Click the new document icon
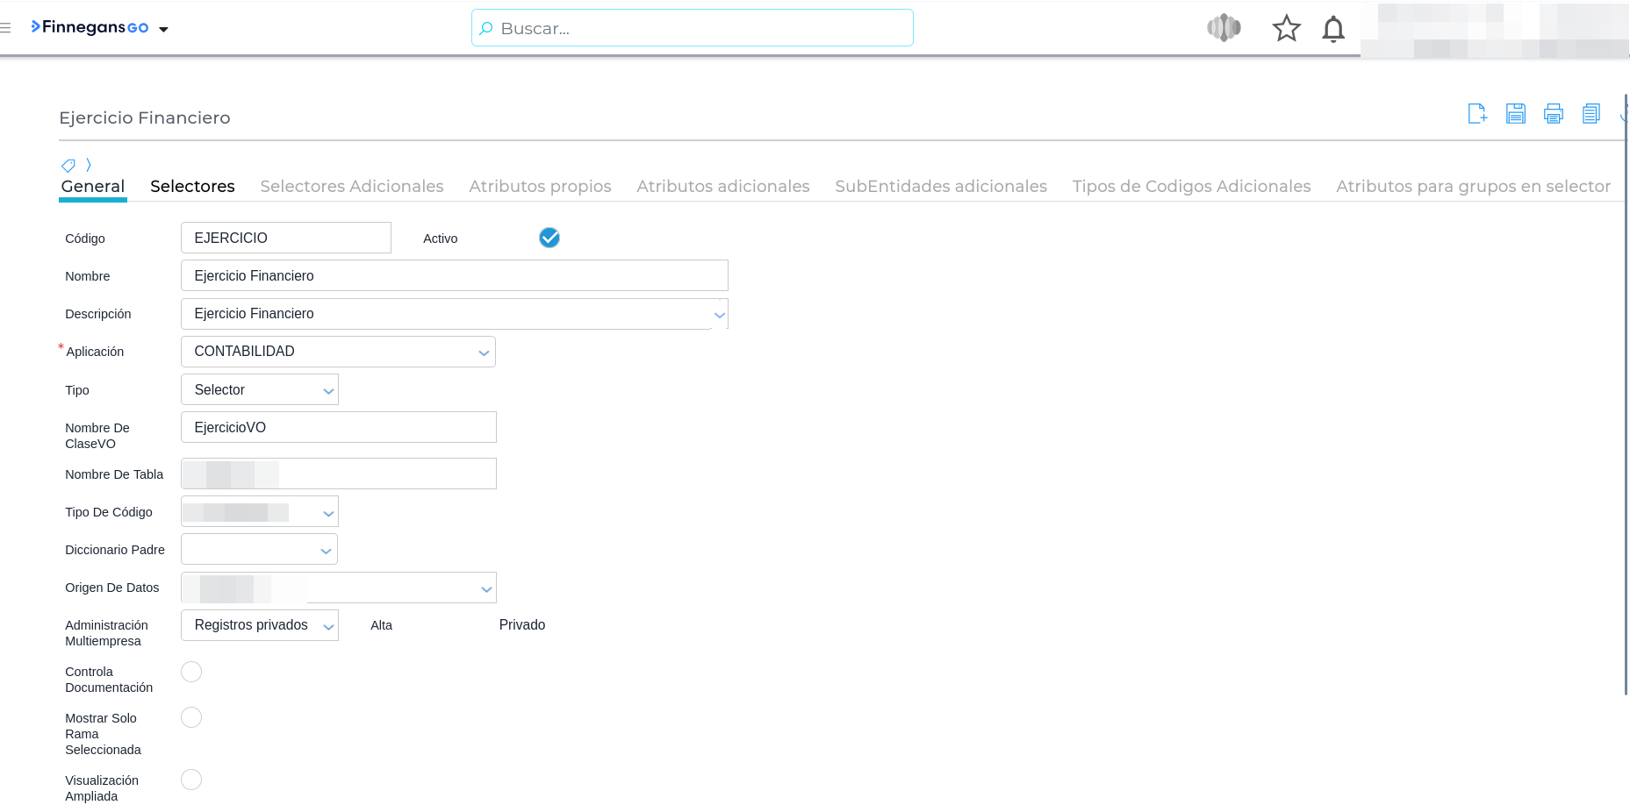Screen dimensions: 1630x812 1477,113
